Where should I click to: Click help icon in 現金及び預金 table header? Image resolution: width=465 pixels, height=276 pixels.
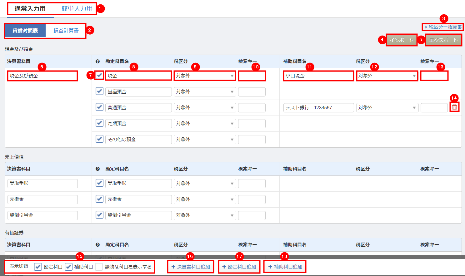[97, 62]
